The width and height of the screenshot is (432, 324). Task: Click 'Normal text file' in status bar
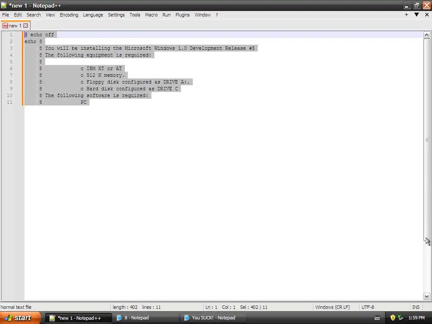16,307
